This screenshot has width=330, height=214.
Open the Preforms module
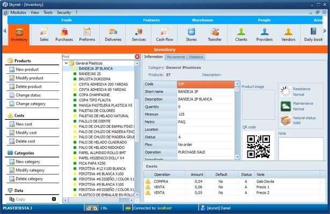pyautogui.click(x=87, y=35)
